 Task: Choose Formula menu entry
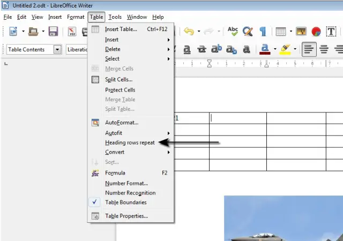point(131,173)
